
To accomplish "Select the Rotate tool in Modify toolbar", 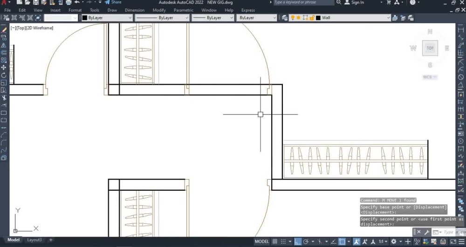I will pos(4,75).
